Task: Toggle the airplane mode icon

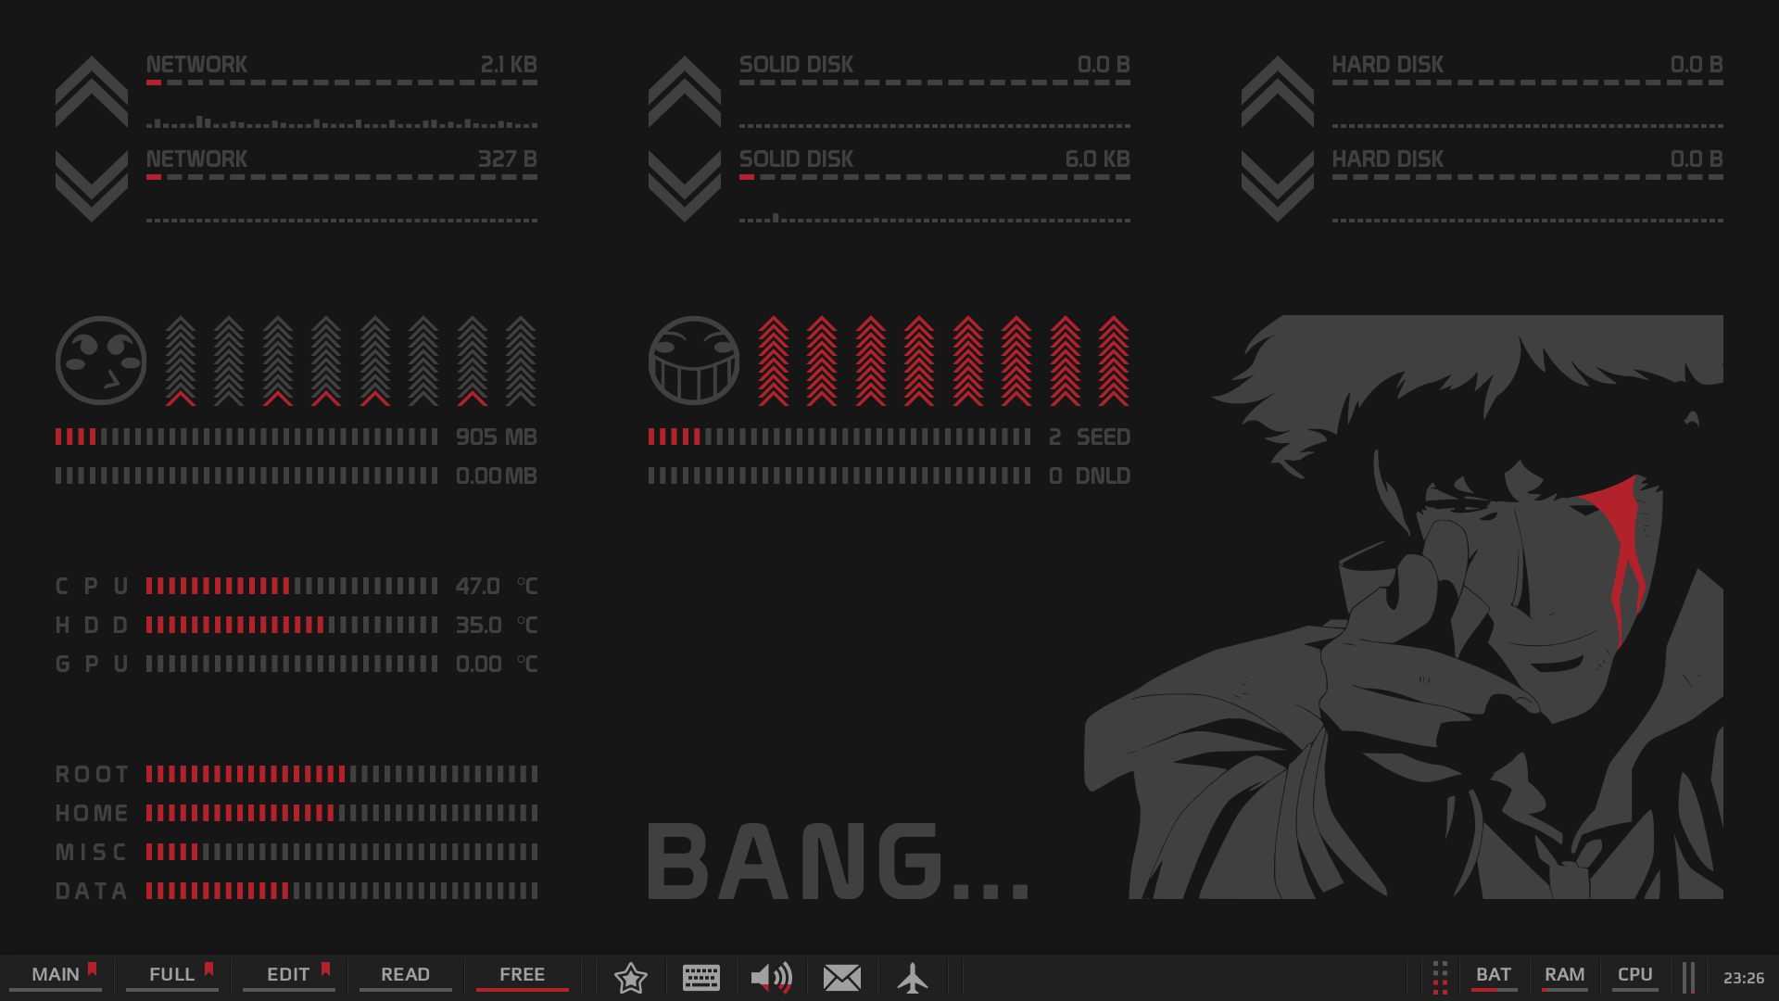Action: (913, 978)
